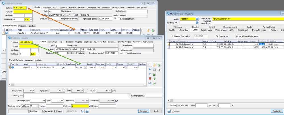
Task: Click the Datums field showing 03.04.2019.
Action: pos(26,42)
